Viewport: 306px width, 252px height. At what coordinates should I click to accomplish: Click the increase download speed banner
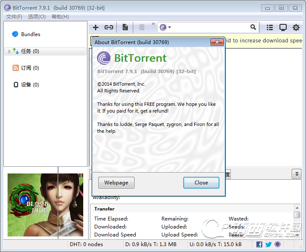[264, 41]
